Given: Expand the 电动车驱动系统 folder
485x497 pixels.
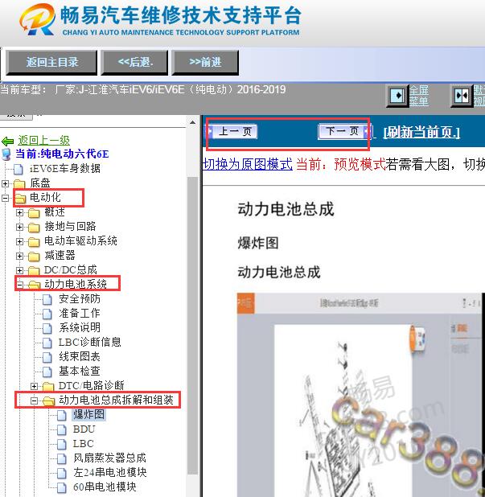Looking at the screenshot, I should point(19,241).
